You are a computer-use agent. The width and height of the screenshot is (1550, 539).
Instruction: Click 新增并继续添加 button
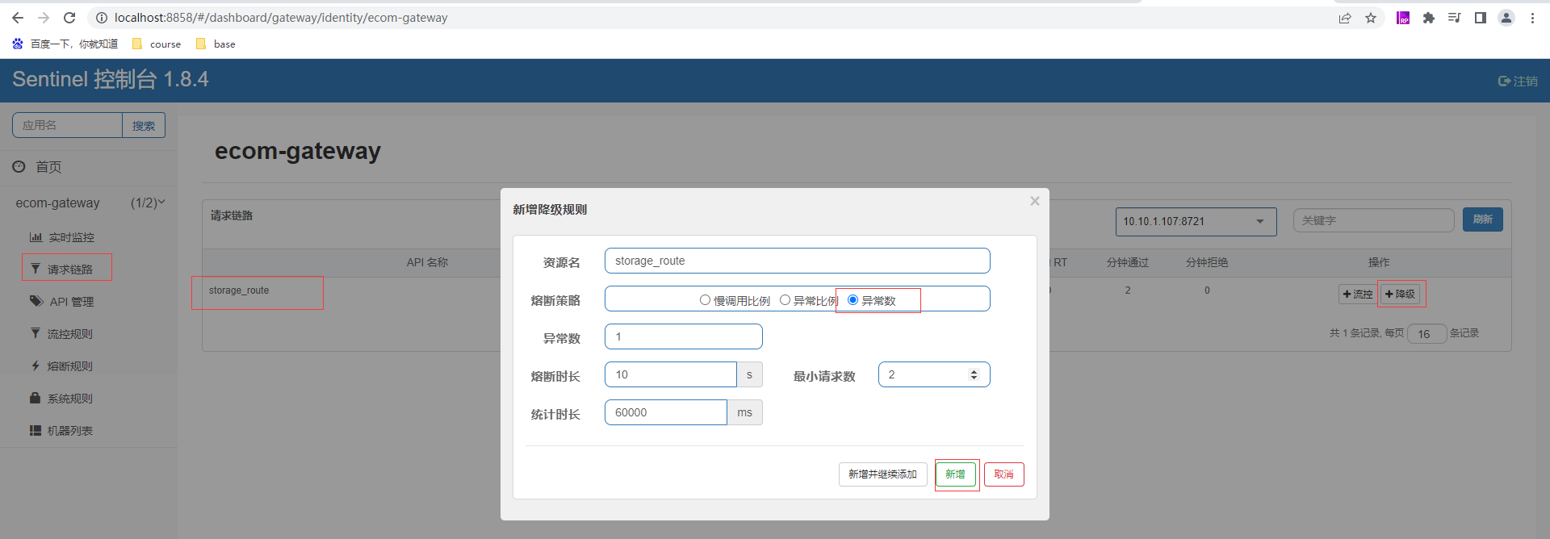pyautogui.click(x=883, y=474)
